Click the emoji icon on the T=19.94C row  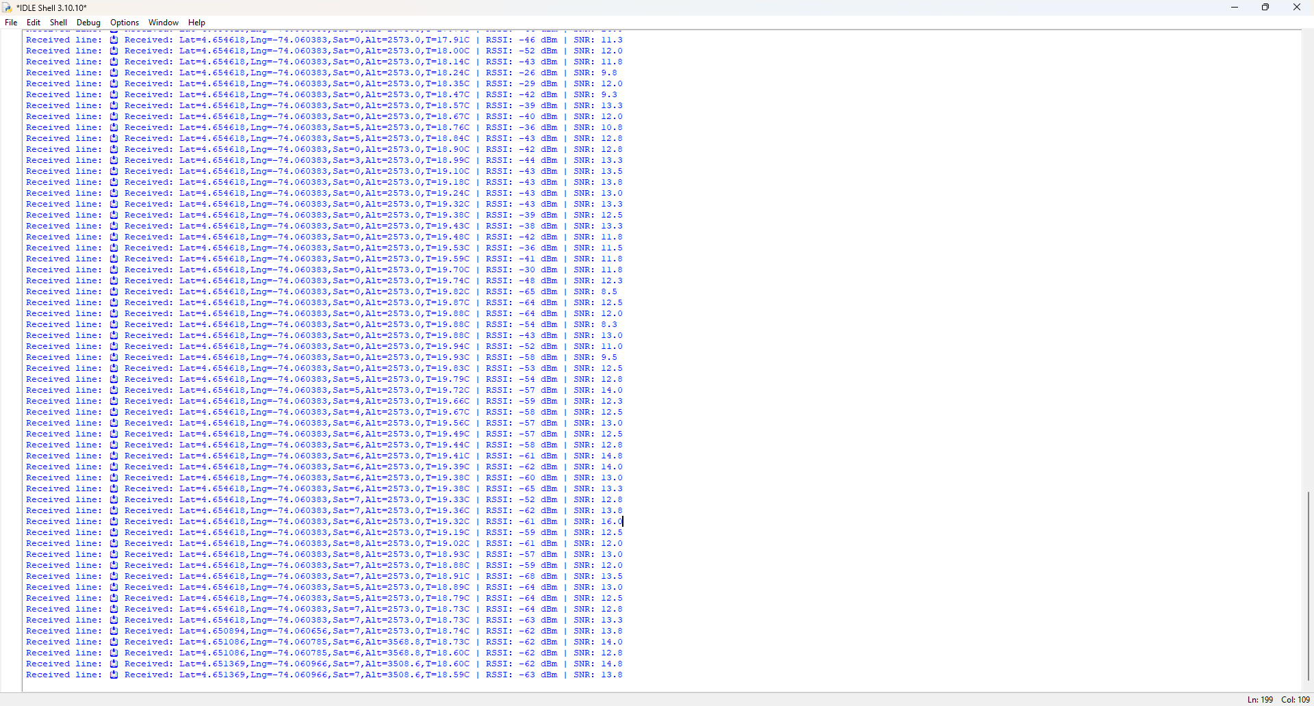pyautogui.click(x=114, y=346)
